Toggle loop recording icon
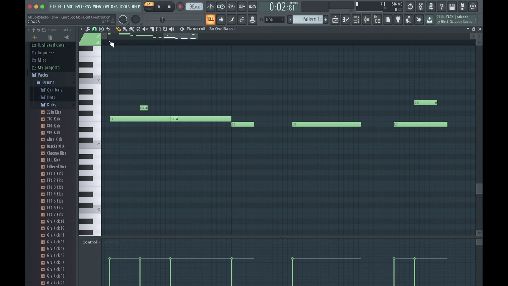Viewport: 508px width, 286px height. [252, 6]
